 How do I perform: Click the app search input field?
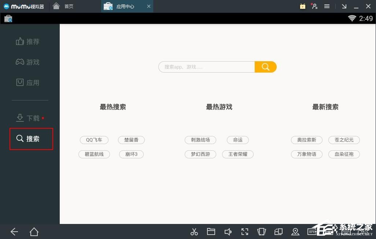click(x=206, y=67)
